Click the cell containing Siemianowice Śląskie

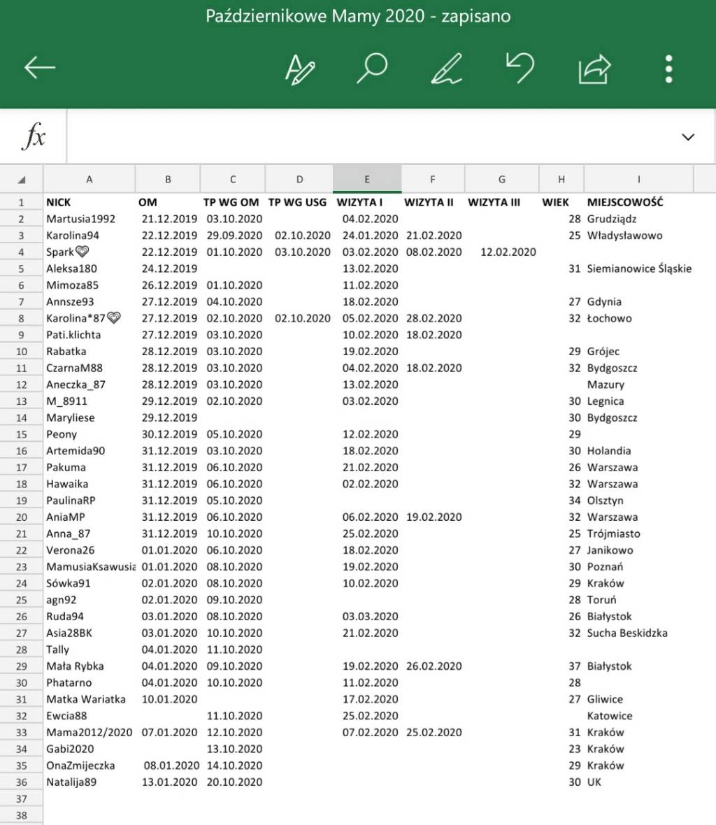pos(638,268)
